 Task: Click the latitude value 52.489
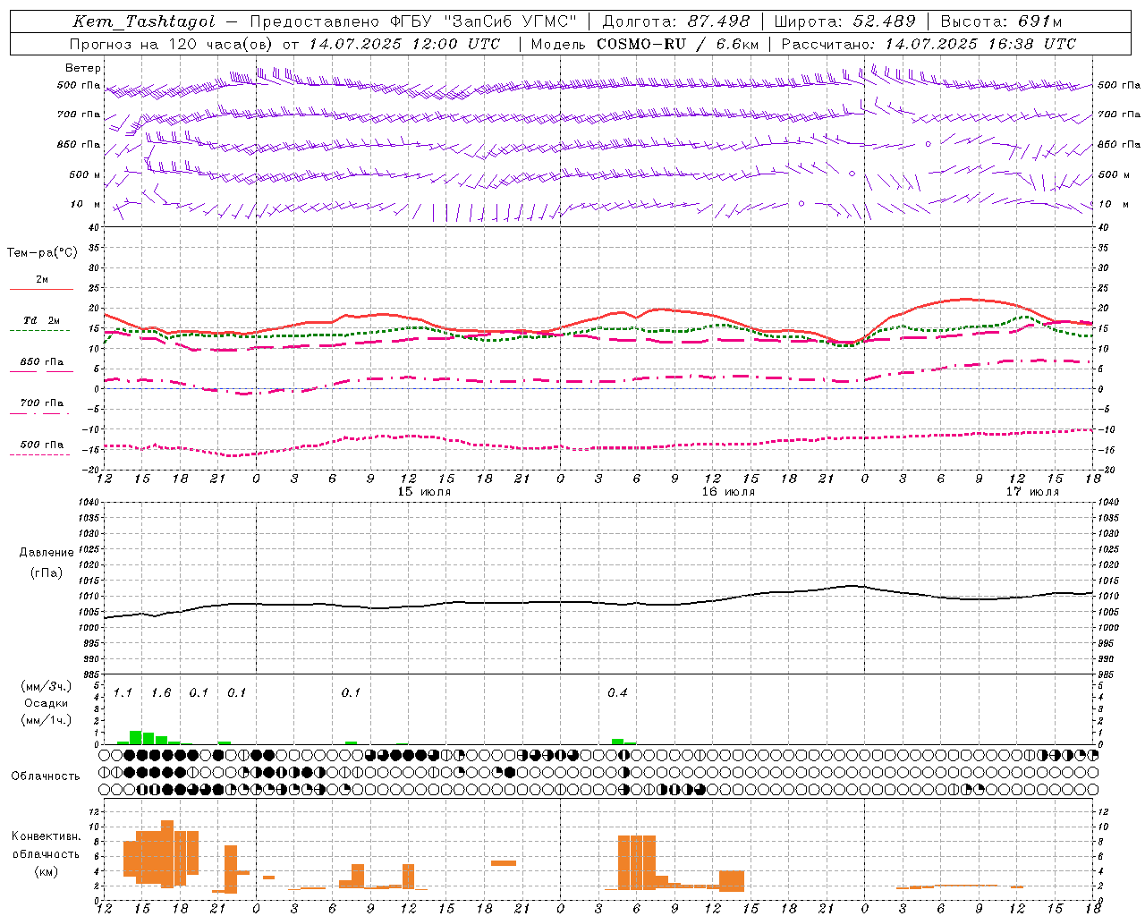[x=884, y=21]
